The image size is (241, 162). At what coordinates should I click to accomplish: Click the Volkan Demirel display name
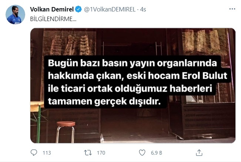(52, 9)
